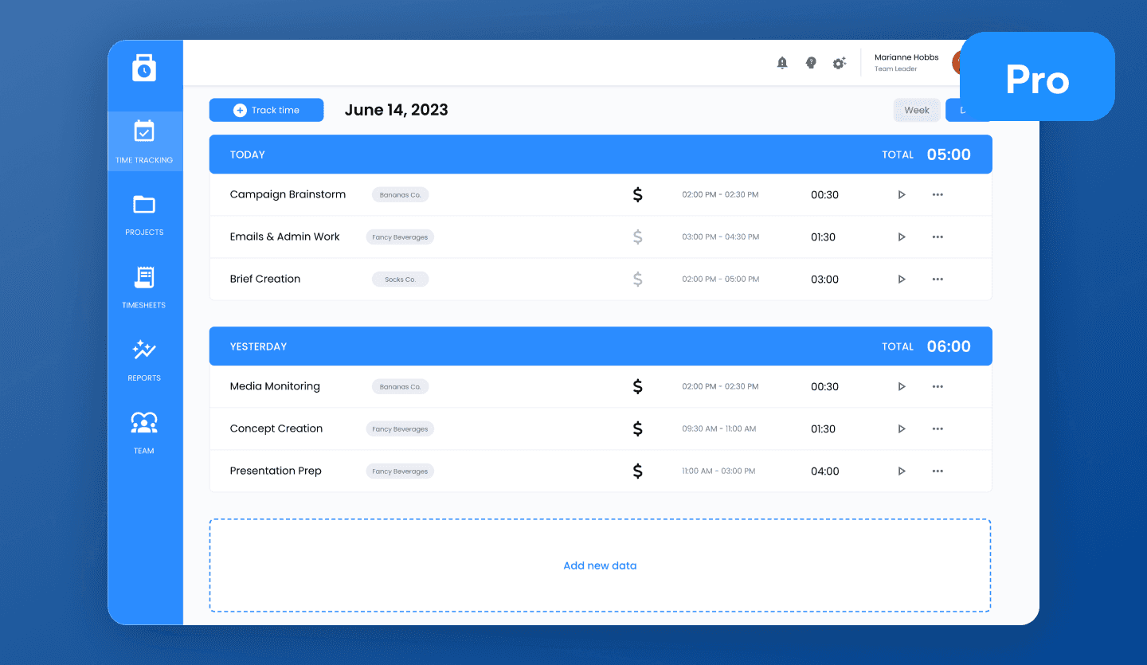The height and width of the screenshot is (665, 1147).
Task: Click Fancy Beverages tag on Concept Creation
Action: (x=400, y=428)
